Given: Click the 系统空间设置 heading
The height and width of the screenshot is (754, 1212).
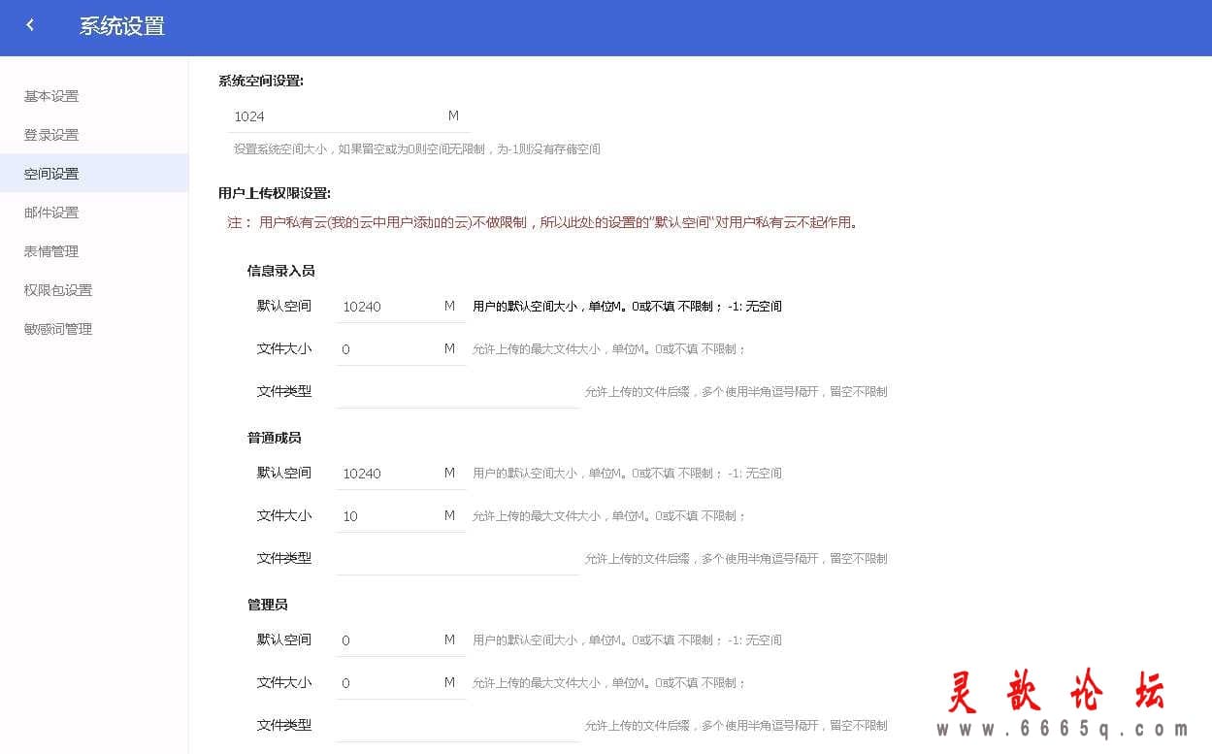Looking at the screenshot, I should [261, 81].
